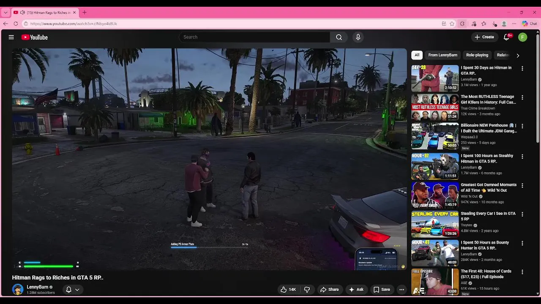
Task: Select the From LennyBarn filter chip
Action: click(x=443, y=55)
